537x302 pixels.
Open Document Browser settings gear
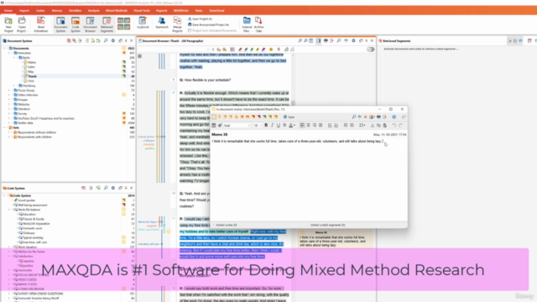pos(353,41)
